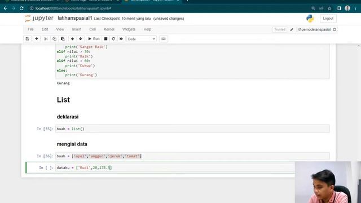The height and width of the screenshot is (203, 361).
Task: Save the notebook with the floppy icon
Action: (x=28, y=39)
